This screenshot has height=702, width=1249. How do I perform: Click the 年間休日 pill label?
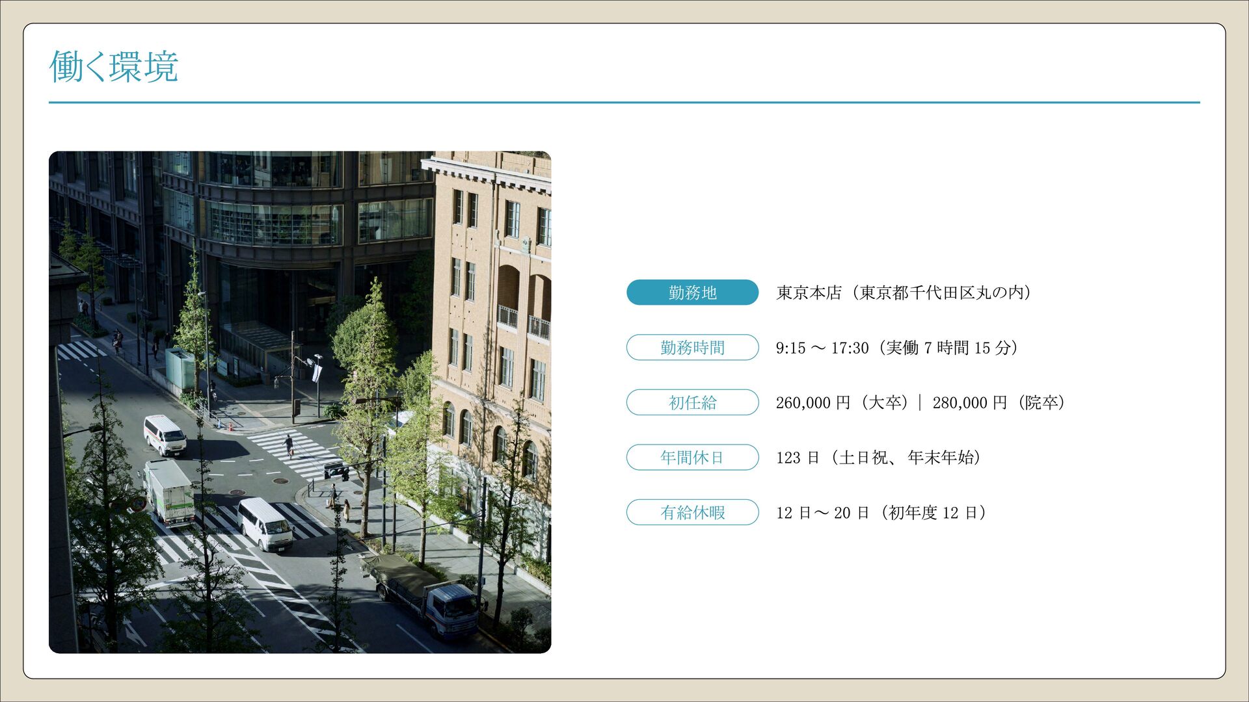point(692,458)
